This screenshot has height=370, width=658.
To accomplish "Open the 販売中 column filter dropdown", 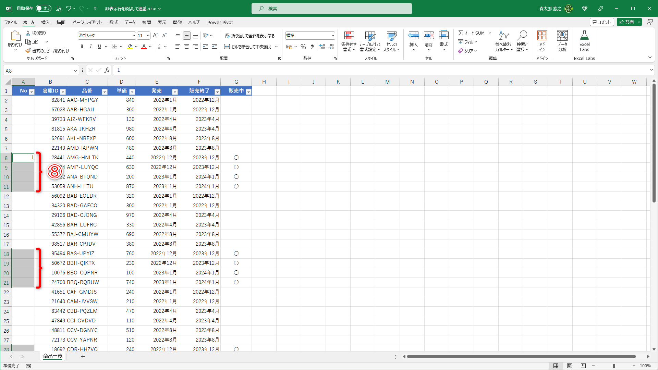I will coord(249,92).
